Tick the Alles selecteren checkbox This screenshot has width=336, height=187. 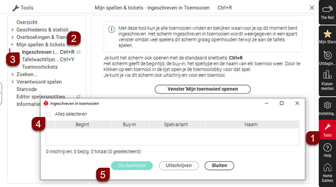(49, 114)
